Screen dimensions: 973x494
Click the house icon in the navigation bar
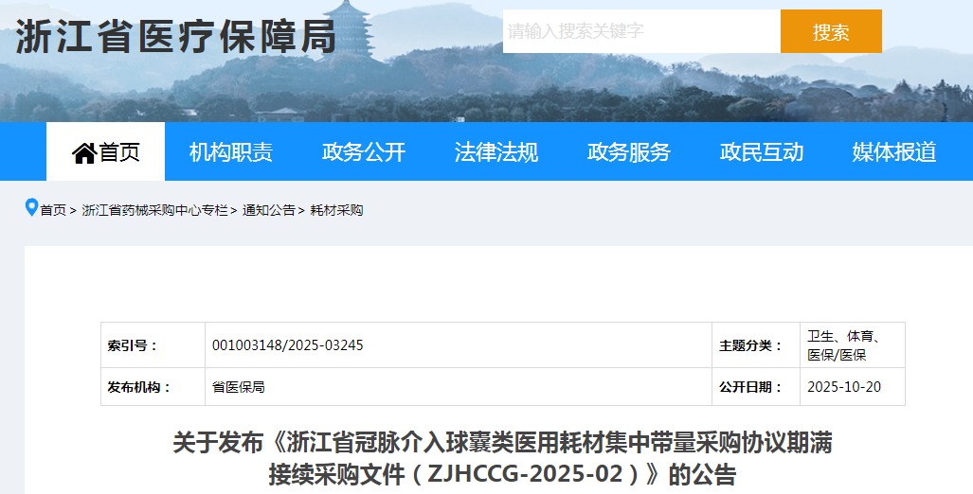click(83, 152)
